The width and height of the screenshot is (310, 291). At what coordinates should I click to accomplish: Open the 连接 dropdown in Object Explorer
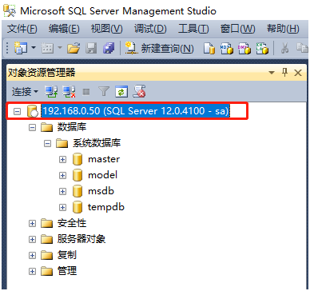25,92
